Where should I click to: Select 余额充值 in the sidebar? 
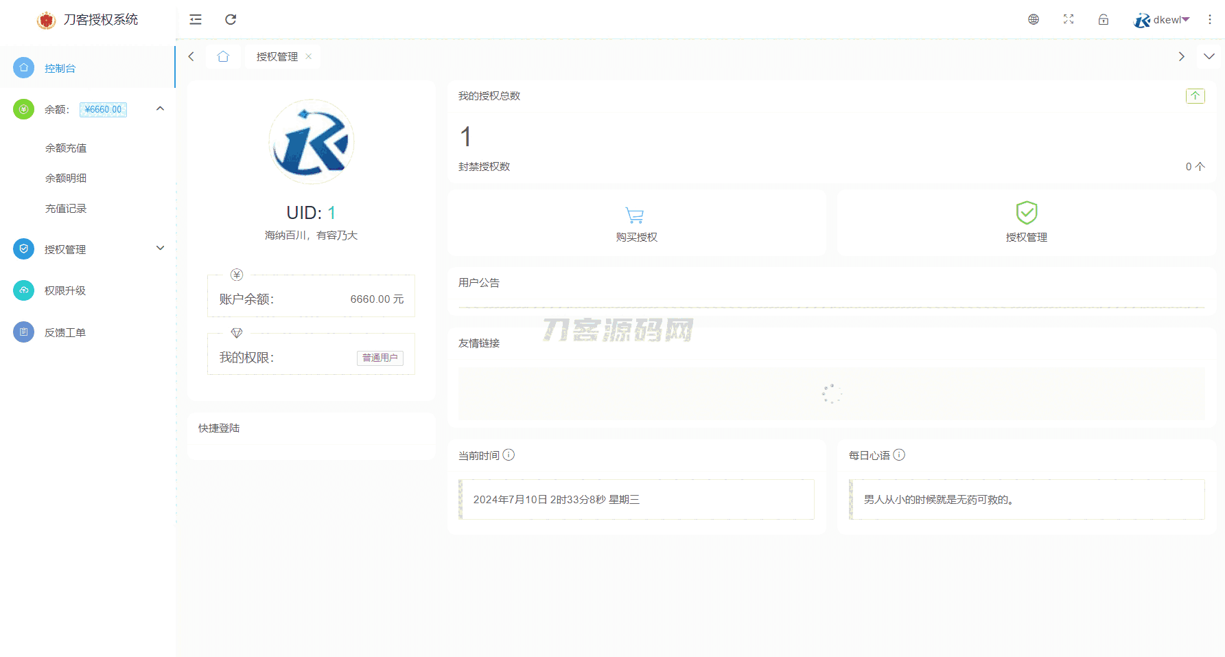coord(66,148)
